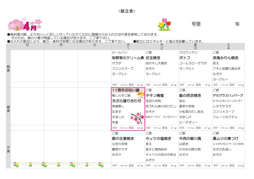Click the 様 name field

point(237,24)
